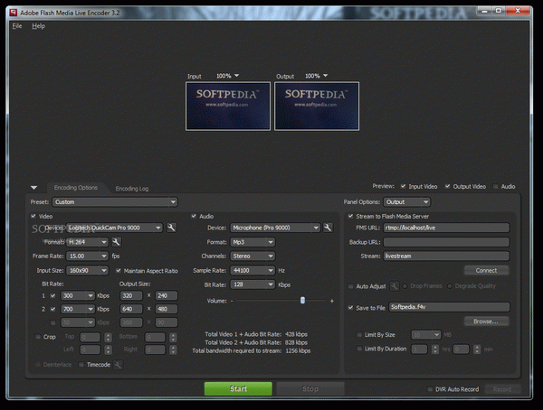Open the Help menu
The image size is (543, 410).
pos(38,26)
